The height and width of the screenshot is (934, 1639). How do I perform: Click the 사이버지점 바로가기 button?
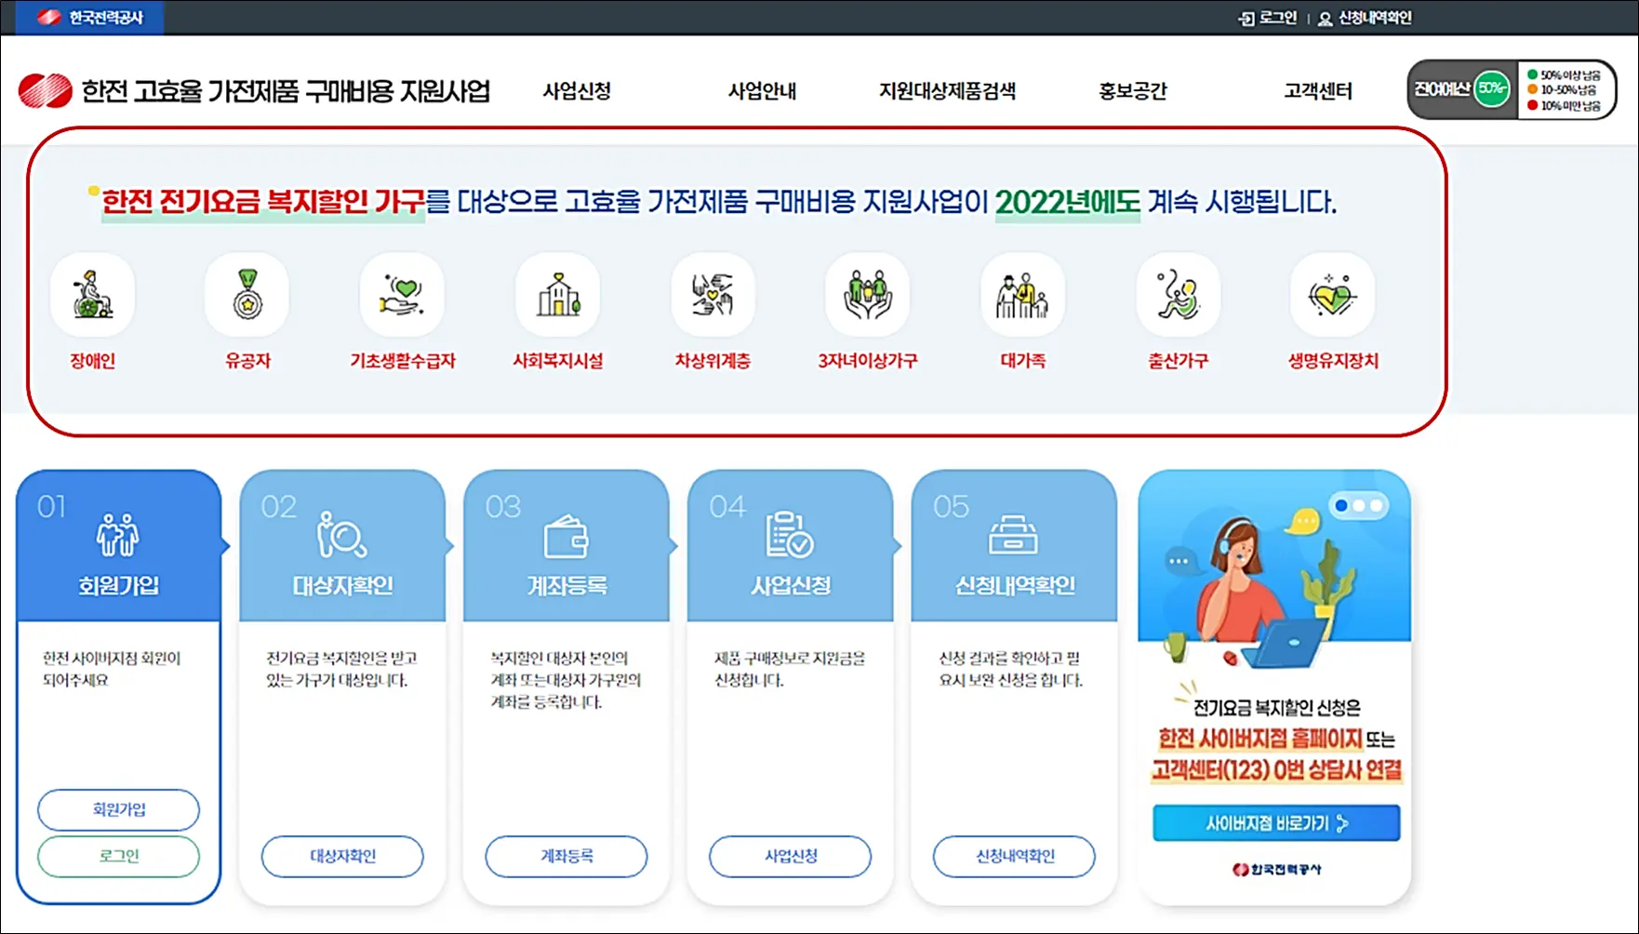tap(1275, 821)
